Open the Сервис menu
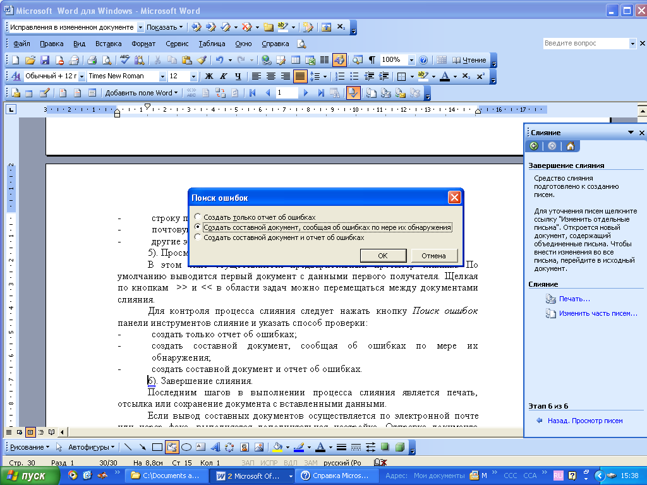 tap(177, 44)
